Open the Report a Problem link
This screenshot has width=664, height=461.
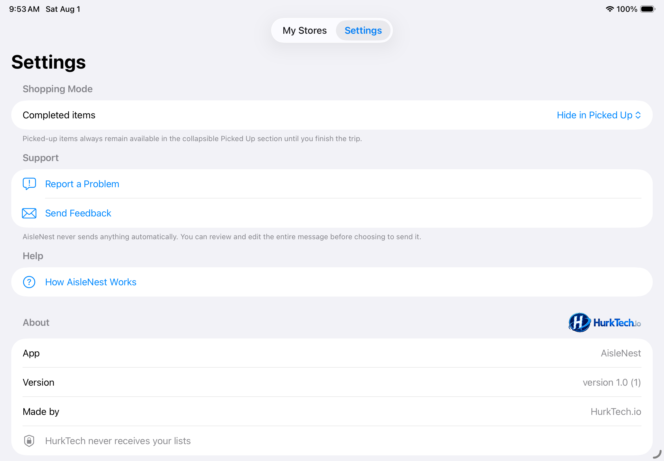point(82,184)
